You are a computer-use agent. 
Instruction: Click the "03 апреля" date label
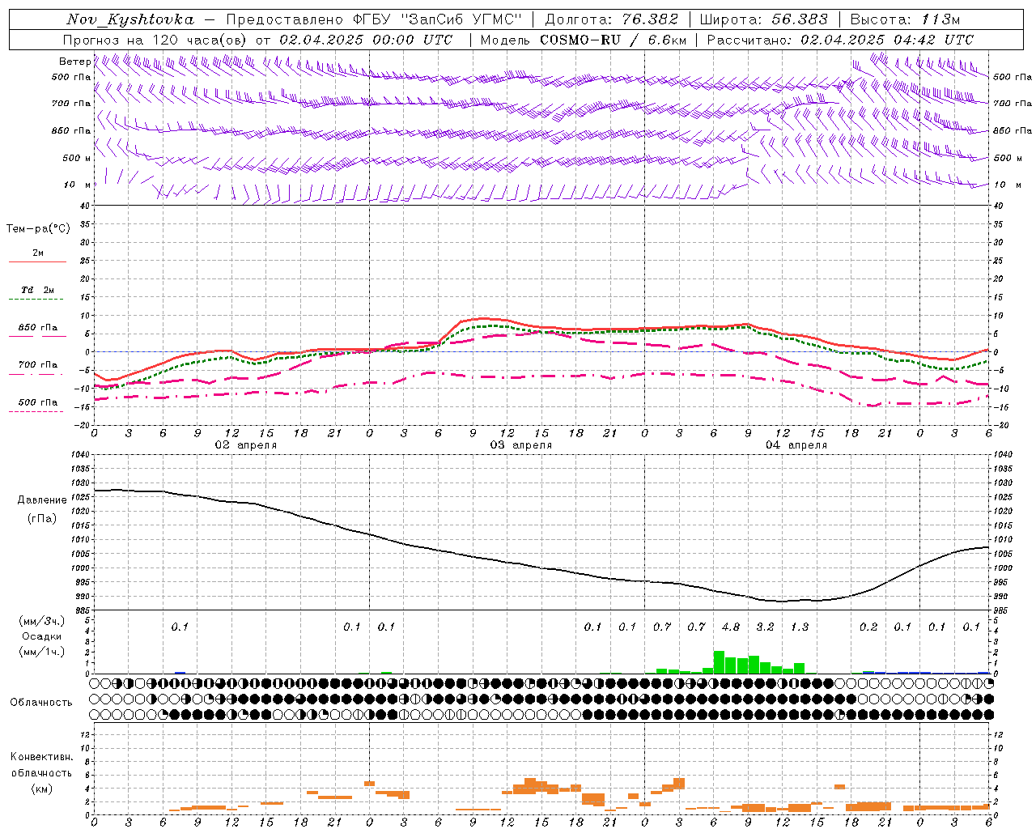pyautogui.click(x=520, y=445)
